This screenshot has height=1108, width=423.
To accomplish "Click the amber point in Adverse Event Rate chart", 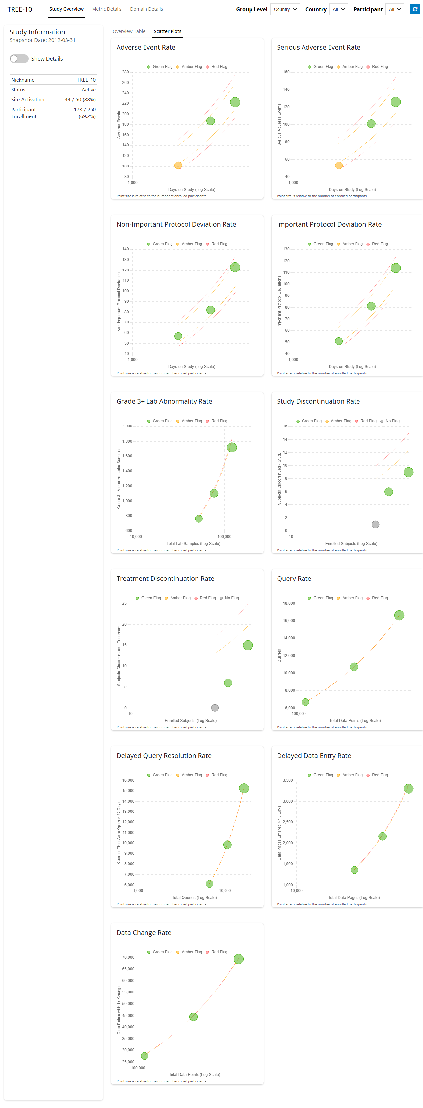I will click(178, 165).
